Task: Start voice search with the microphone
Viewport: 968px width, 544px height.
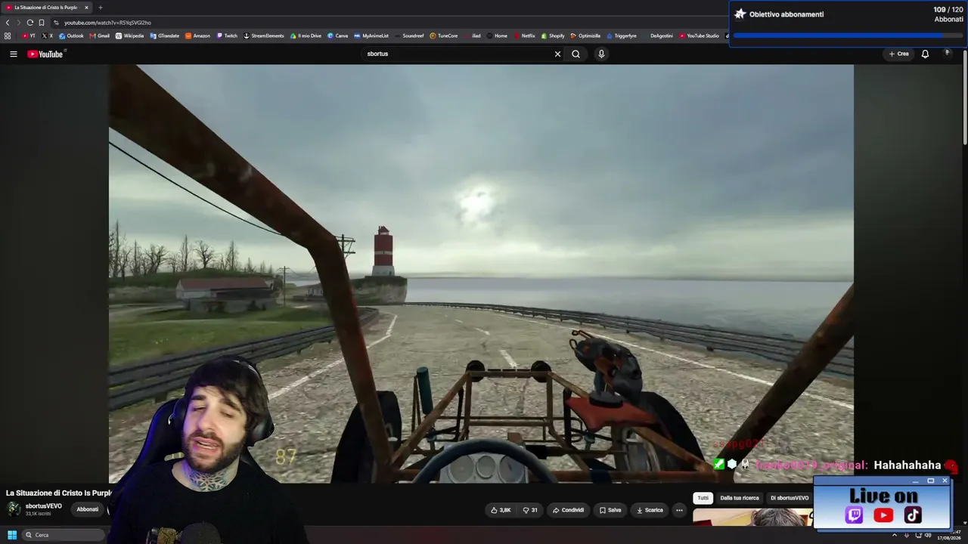Action: (601, 54)
